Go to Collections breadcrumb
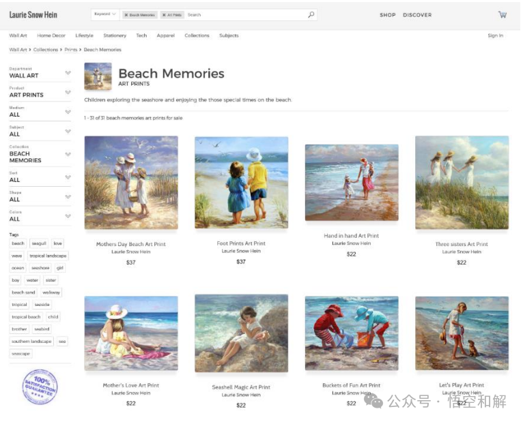This screenshot has height=422, width=523. [x=45, y=50]
